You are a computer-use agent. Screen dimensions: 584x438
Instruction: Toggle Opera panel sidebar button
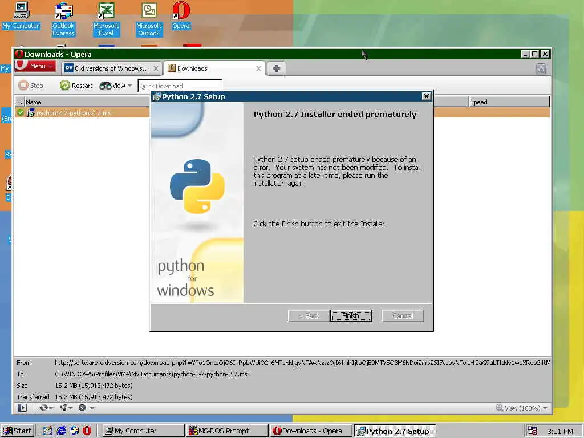pyautogui.click(x=22, y=408)
